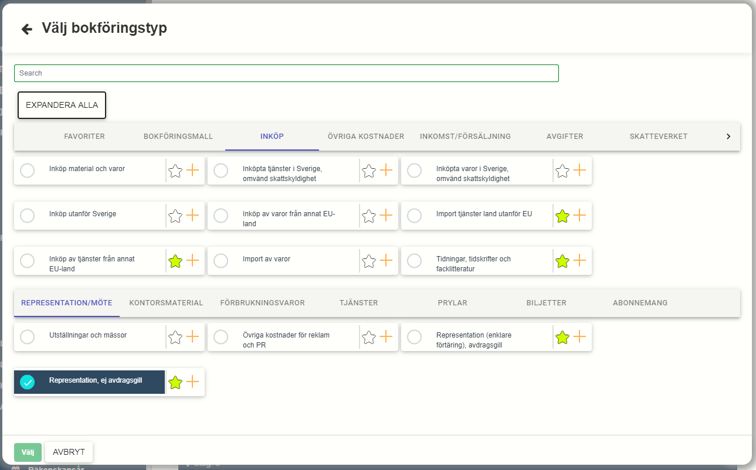
Task: Unfavorite Import tjänster land utanför EU star
Action: pos(562,216)
